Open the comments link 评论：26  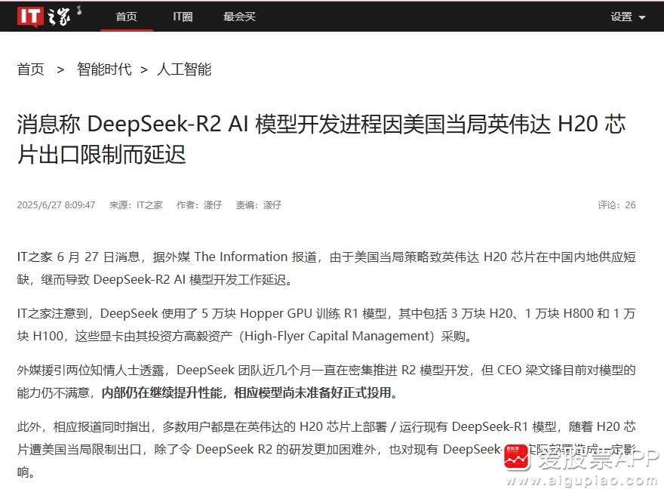(x=616, y=205)
